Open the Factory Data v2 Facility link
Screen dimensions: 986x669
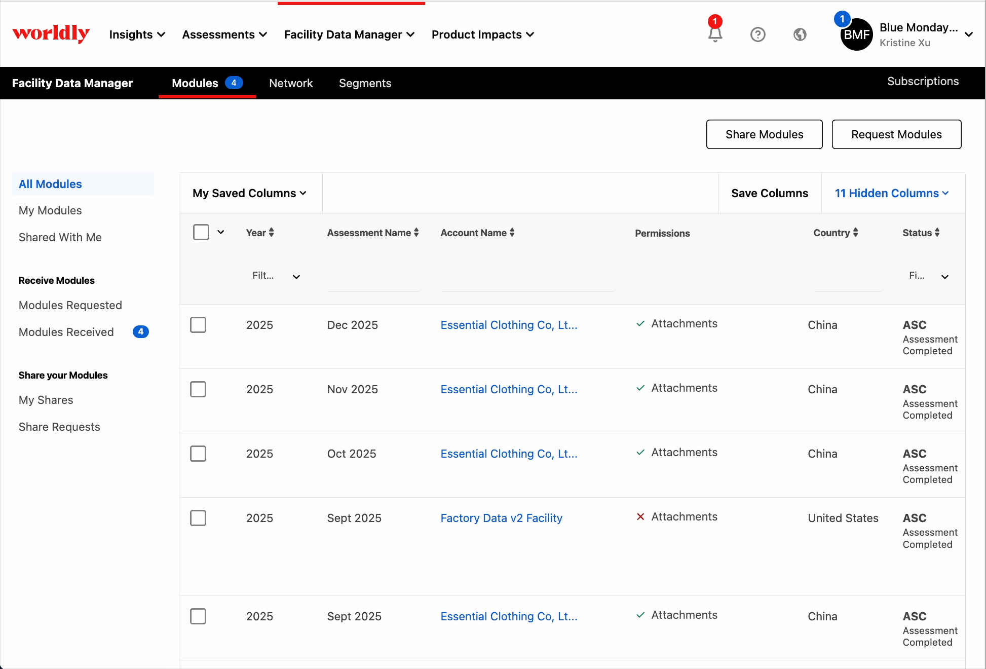pyautogui.click(x=502, y=518)
